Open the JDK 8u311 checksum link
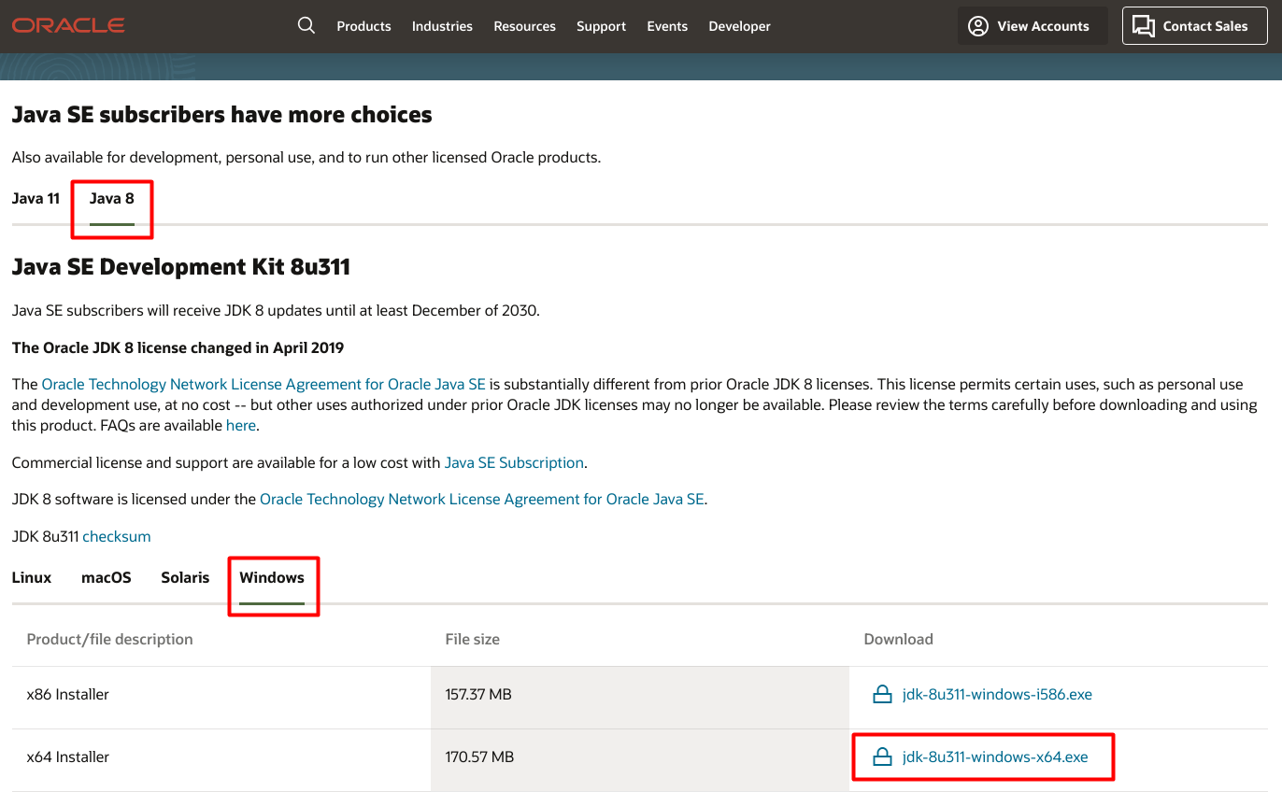This screenshot has width=1282, height=806. [x=117, y=536]
